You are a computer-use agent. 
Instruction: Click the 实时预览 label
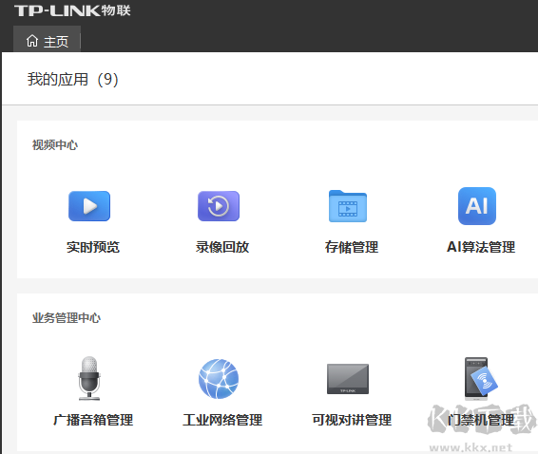pyautogui.click(x=93, y=247)
